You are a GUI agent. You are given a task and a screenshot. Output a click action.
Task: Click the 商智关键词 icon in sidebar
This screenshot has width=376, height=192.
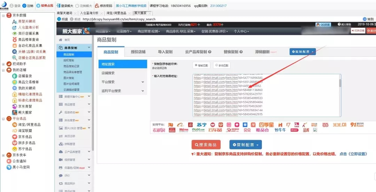point(15,22)
